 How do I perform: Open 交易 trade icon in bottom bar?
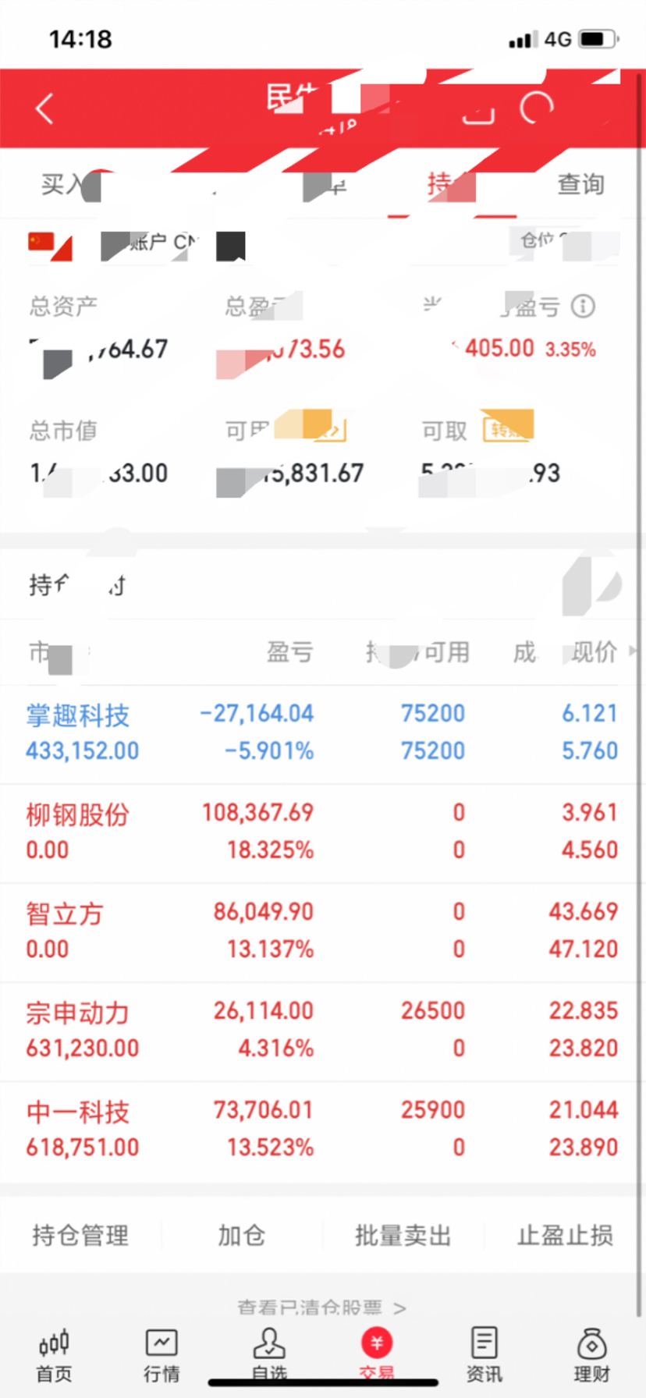(x=377, y=1355)
